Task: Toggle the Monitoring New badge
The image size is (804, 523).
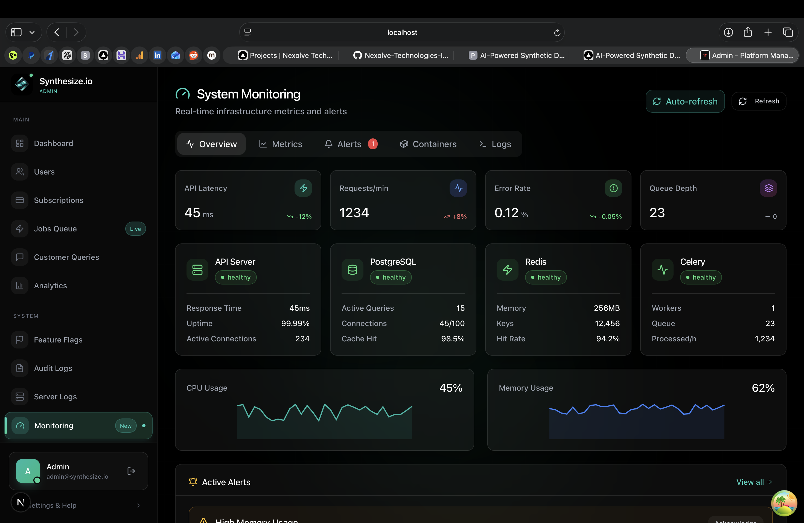Action: (x=125, y=426)
